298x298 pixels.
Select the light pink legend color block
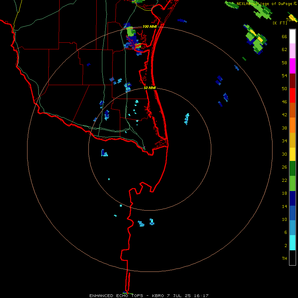[292, 51]
